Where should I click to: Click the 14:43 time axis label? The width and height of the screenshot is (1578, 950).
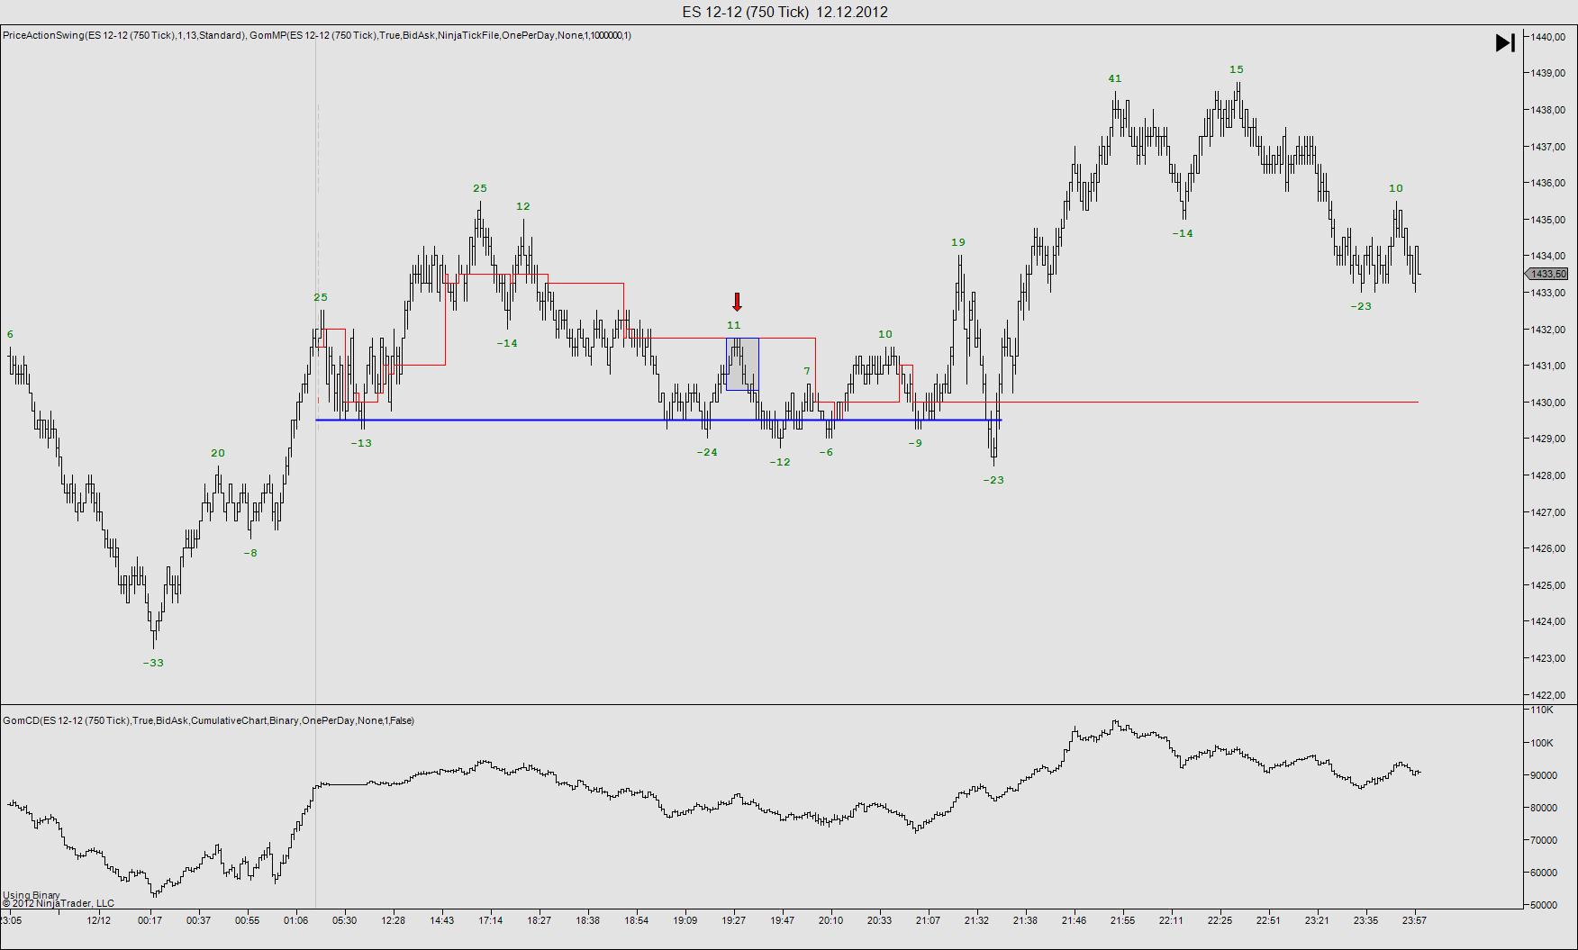pyautogui.click(x=441, y=920)
